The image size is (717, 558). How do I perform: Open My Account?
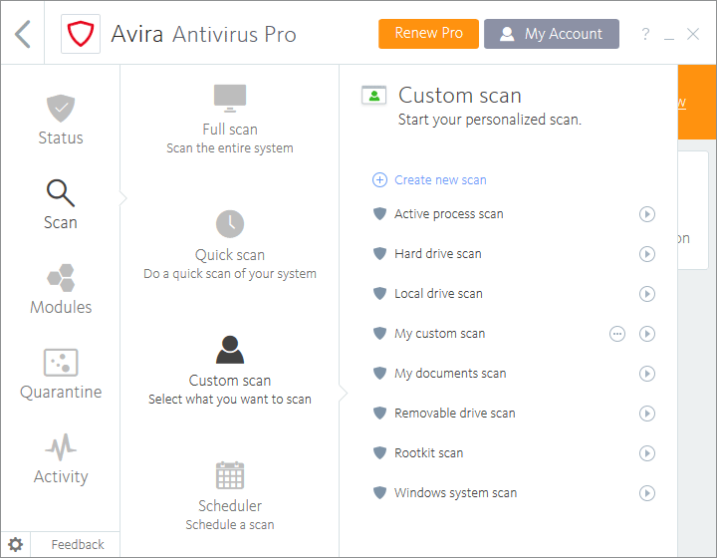552,34
